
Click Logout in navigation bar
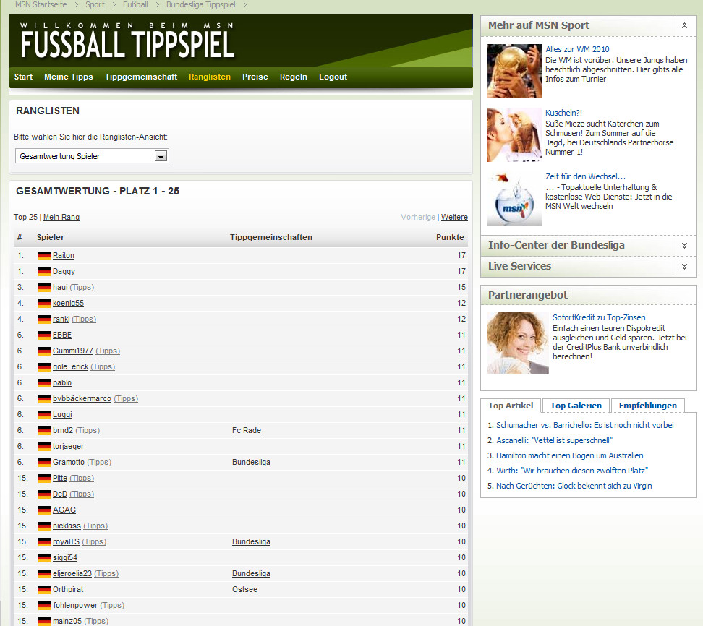point(333,77)
